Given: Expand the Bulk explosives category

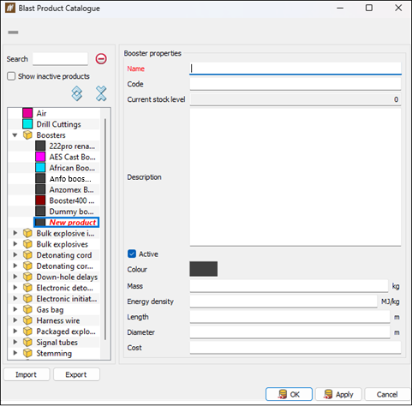Looking at the screenshot, I should pyautogui.click(x=15, y=244).
